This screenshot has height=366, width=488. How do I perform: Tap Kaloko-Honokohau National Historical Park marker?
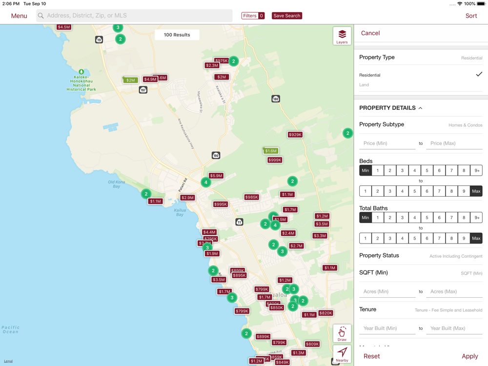[81, 72]
